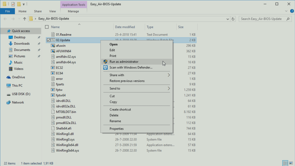Open the View ribbon tab
The width and height of the screenshot is (295, 166).
click(52, 11)
